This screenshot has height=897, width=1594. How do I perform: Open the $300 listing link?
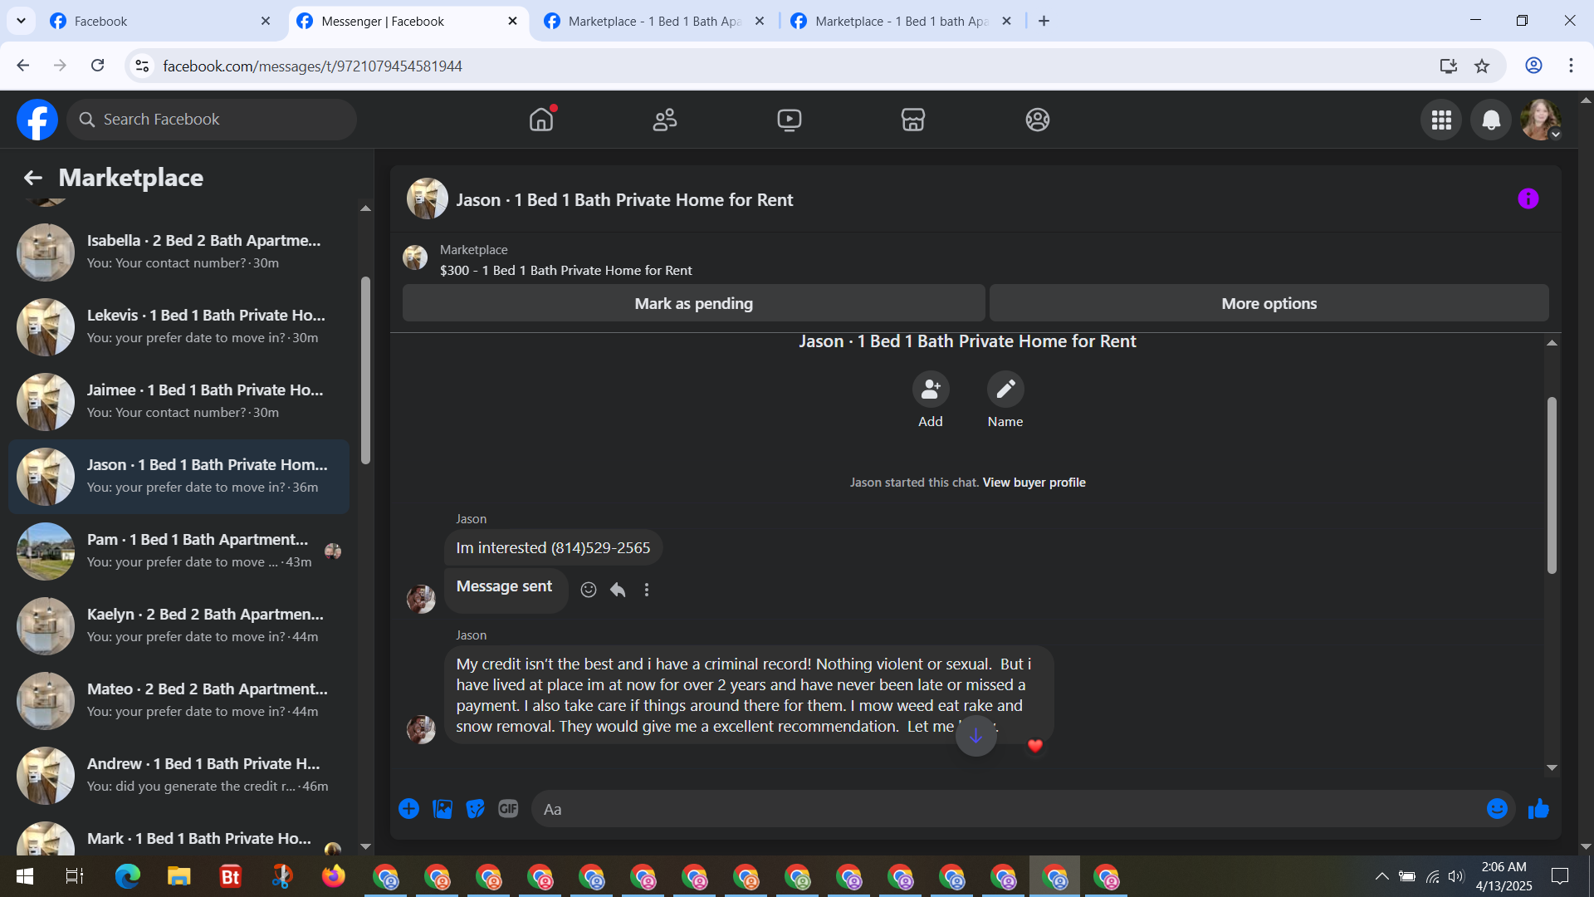coord(566,271)
